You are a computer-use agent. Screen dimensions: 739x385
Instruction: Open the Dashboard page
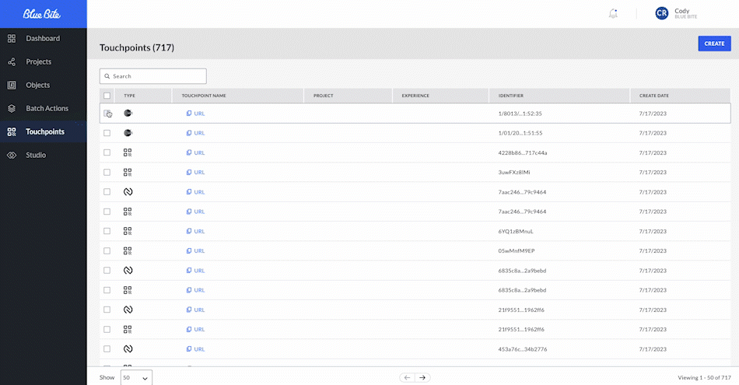pos(43,39)
